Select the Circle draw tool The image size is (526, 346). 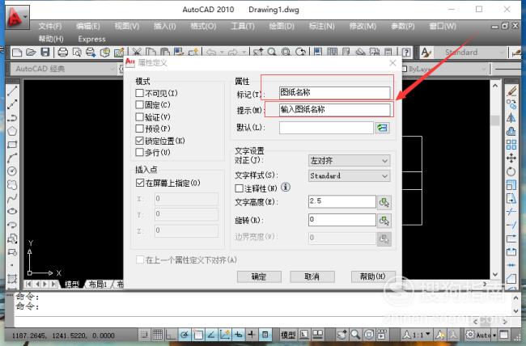click(x=12, y=171)
